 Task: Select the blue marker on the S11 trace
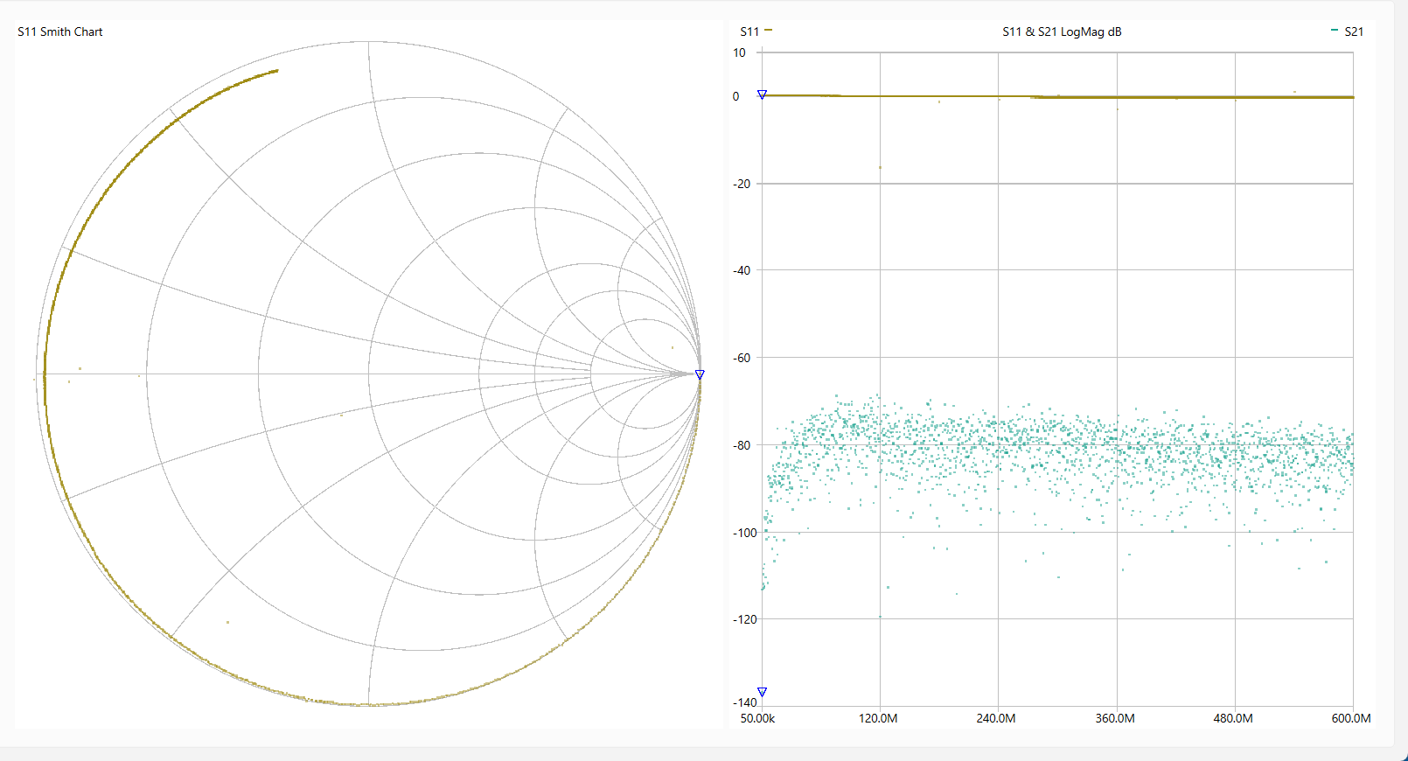pos(762,94)
